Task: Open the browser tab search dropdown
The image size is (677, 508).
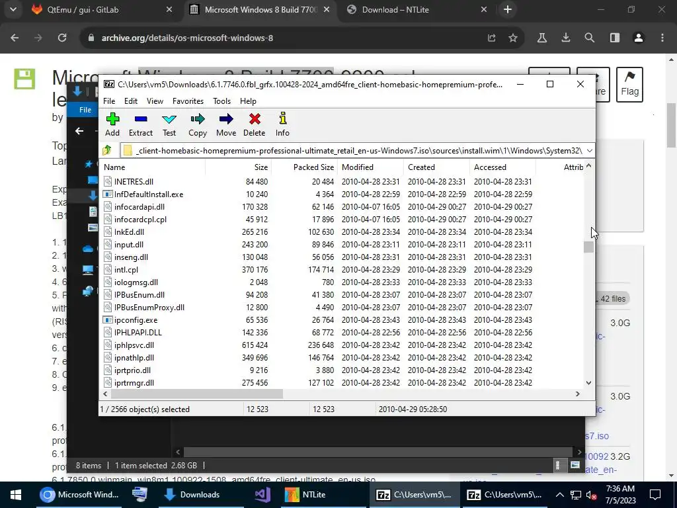Action: [x=13, y=9]
